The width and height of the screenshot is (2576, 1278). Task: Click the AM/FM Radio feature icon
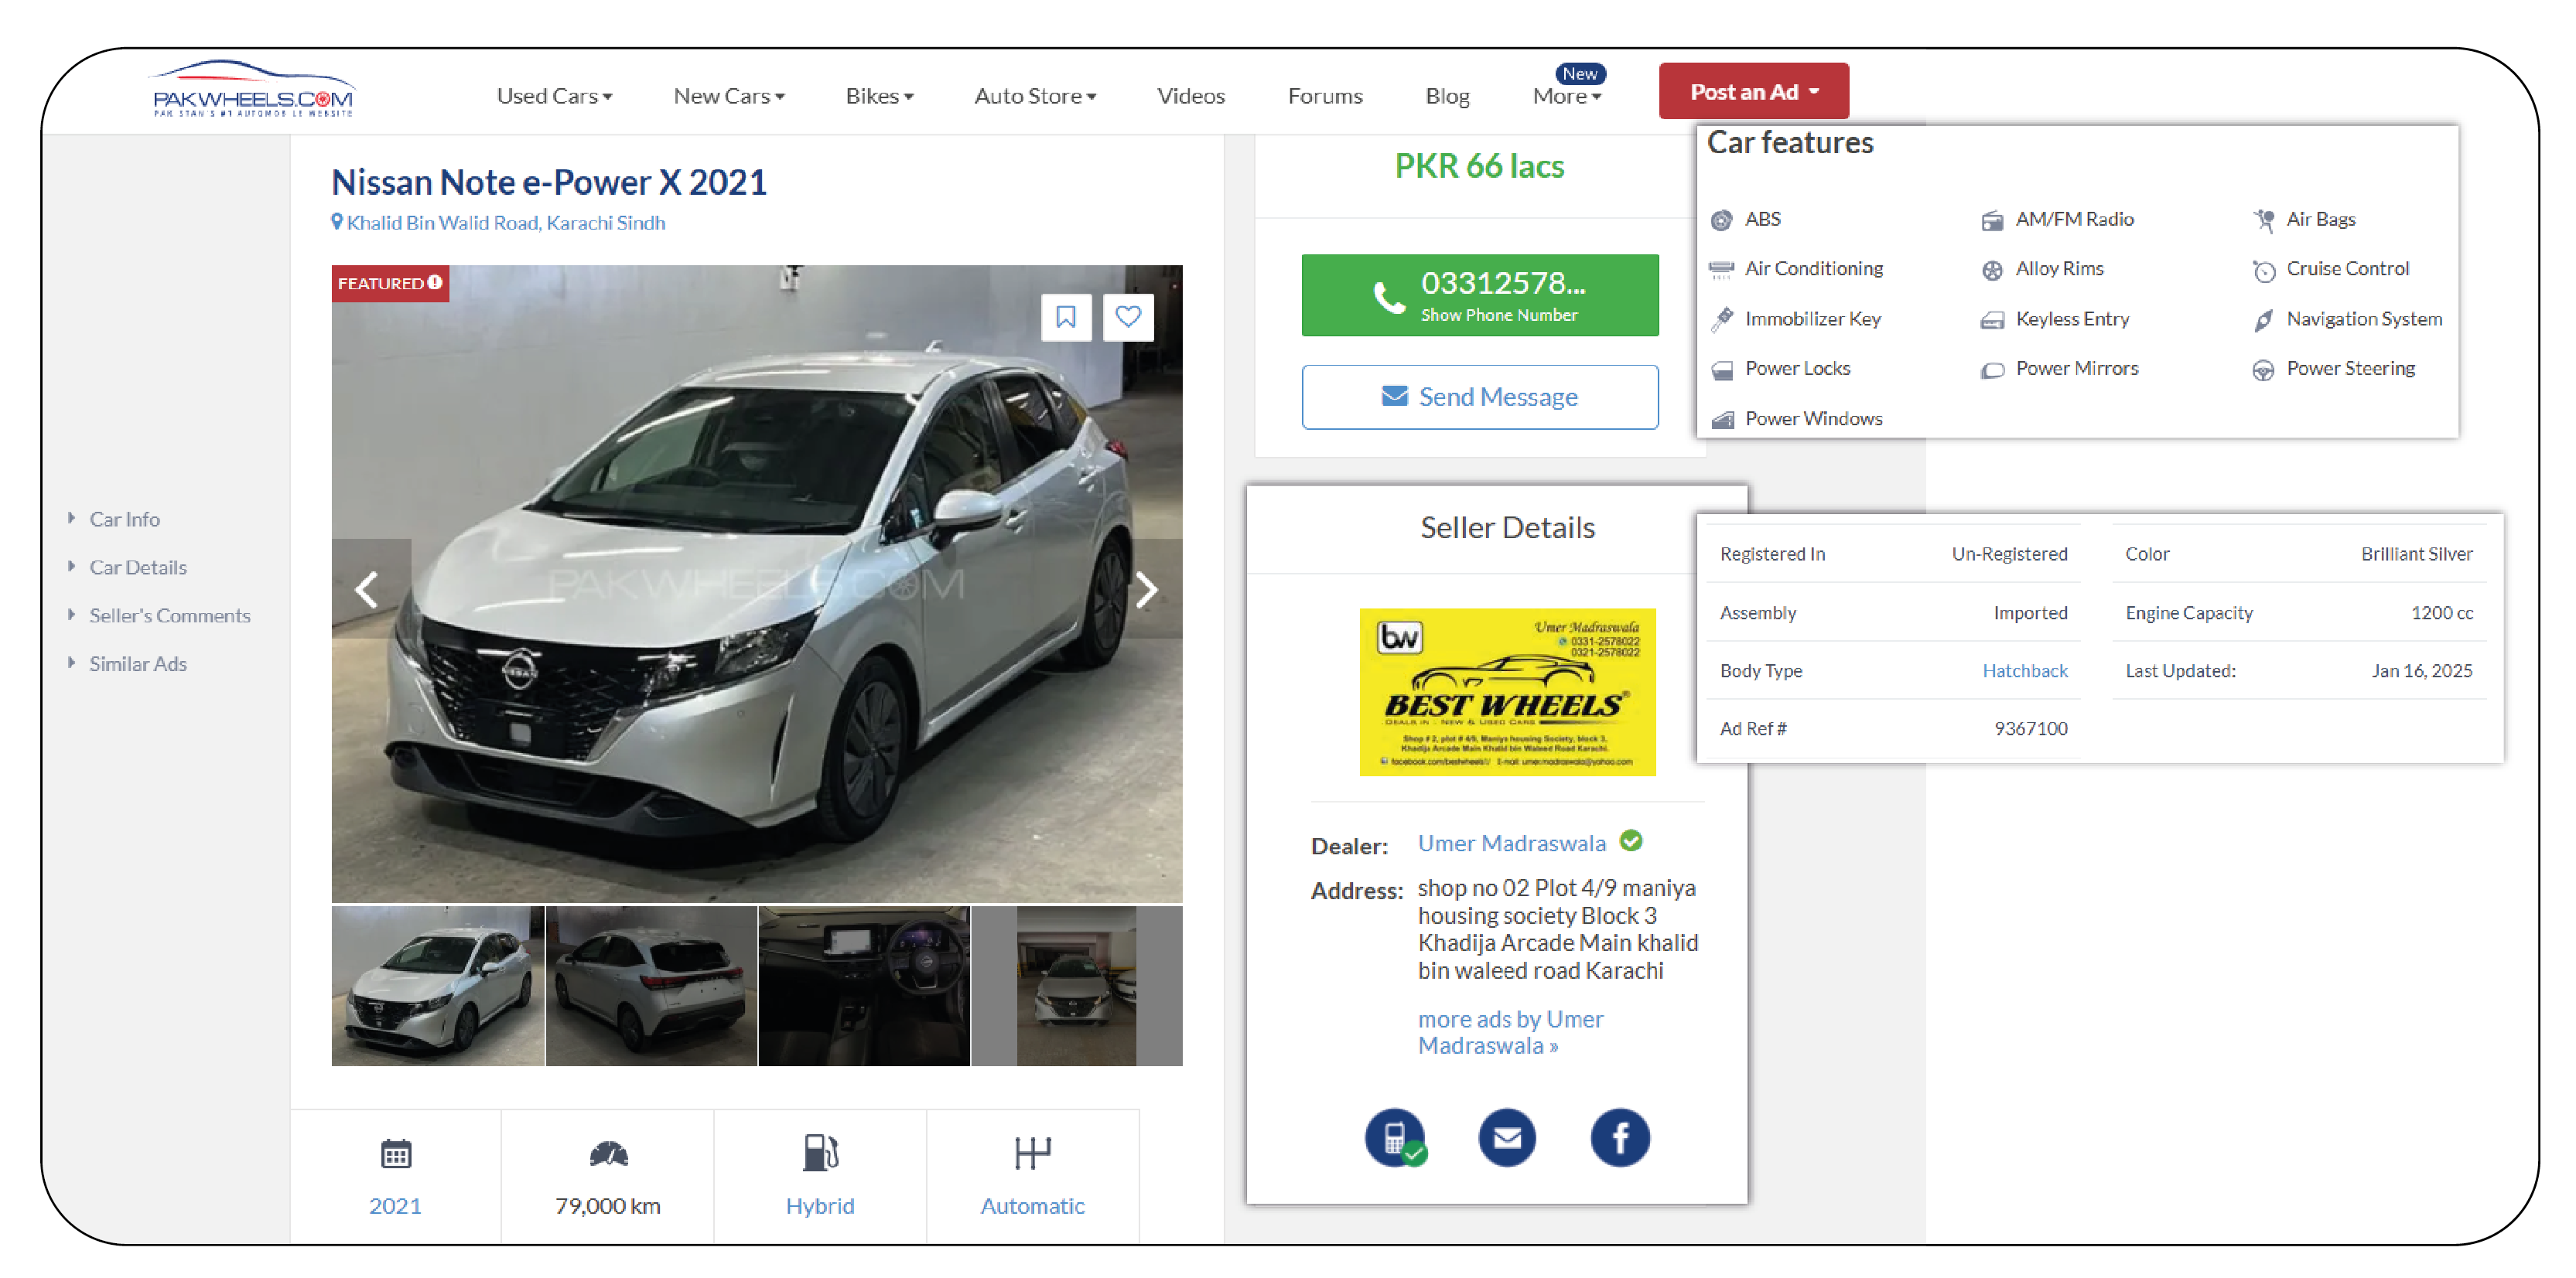(1992, 220)
